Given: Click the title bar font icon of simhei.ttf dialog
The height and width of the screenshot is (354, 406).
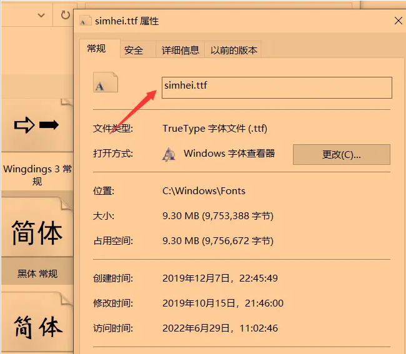Looking at the screenshot, I should (86, 21).
